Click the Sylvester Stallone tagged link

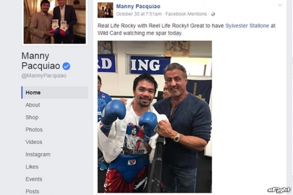247,26
